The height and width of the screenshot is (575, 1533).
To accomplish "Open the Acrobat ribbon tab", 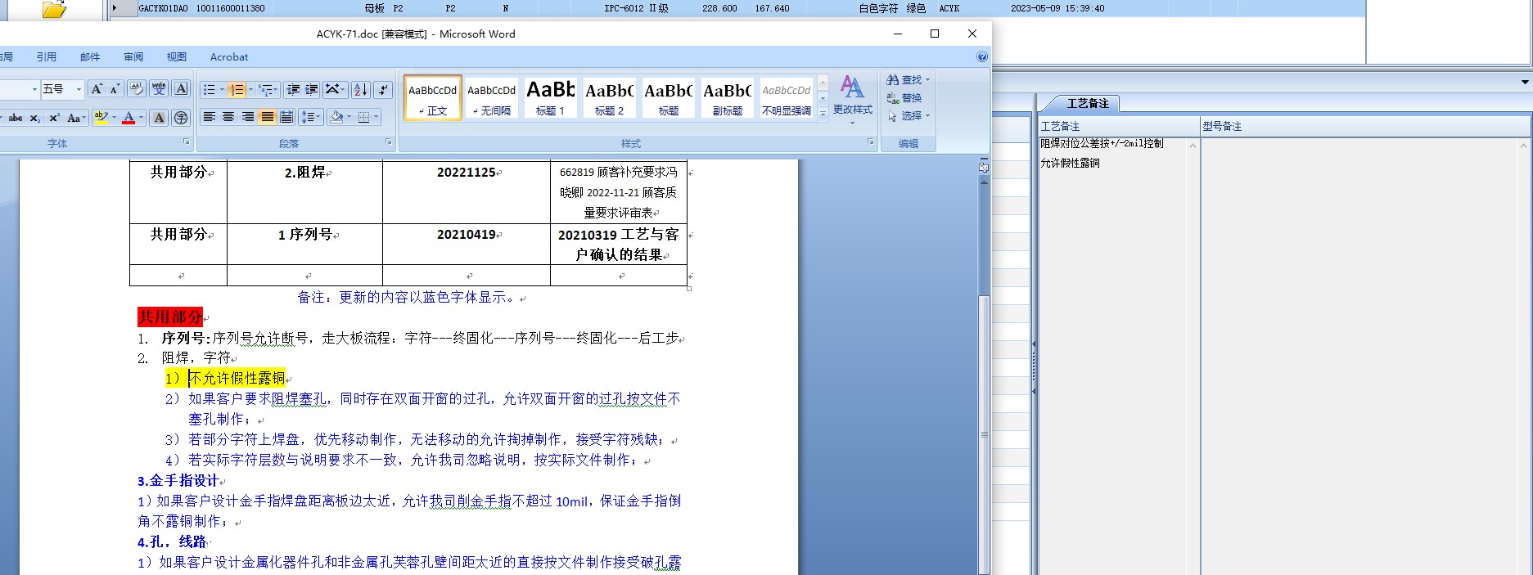I will click(229, 56).
